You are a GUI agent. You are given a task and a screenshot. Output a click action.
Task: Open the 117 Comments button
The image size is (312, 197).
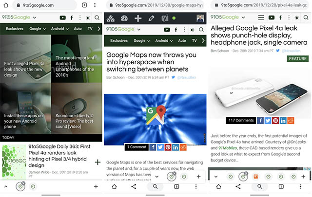(x=241, y=120)
